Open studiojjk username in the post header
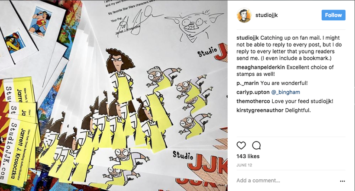Screen dimensions: 355x191 tap(267, 15)
